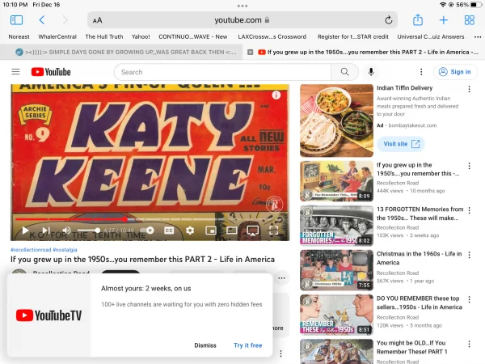Open the Safari multitasking dots at top
Viewport: 485px width, 364px height.
[x=242, y=6]
